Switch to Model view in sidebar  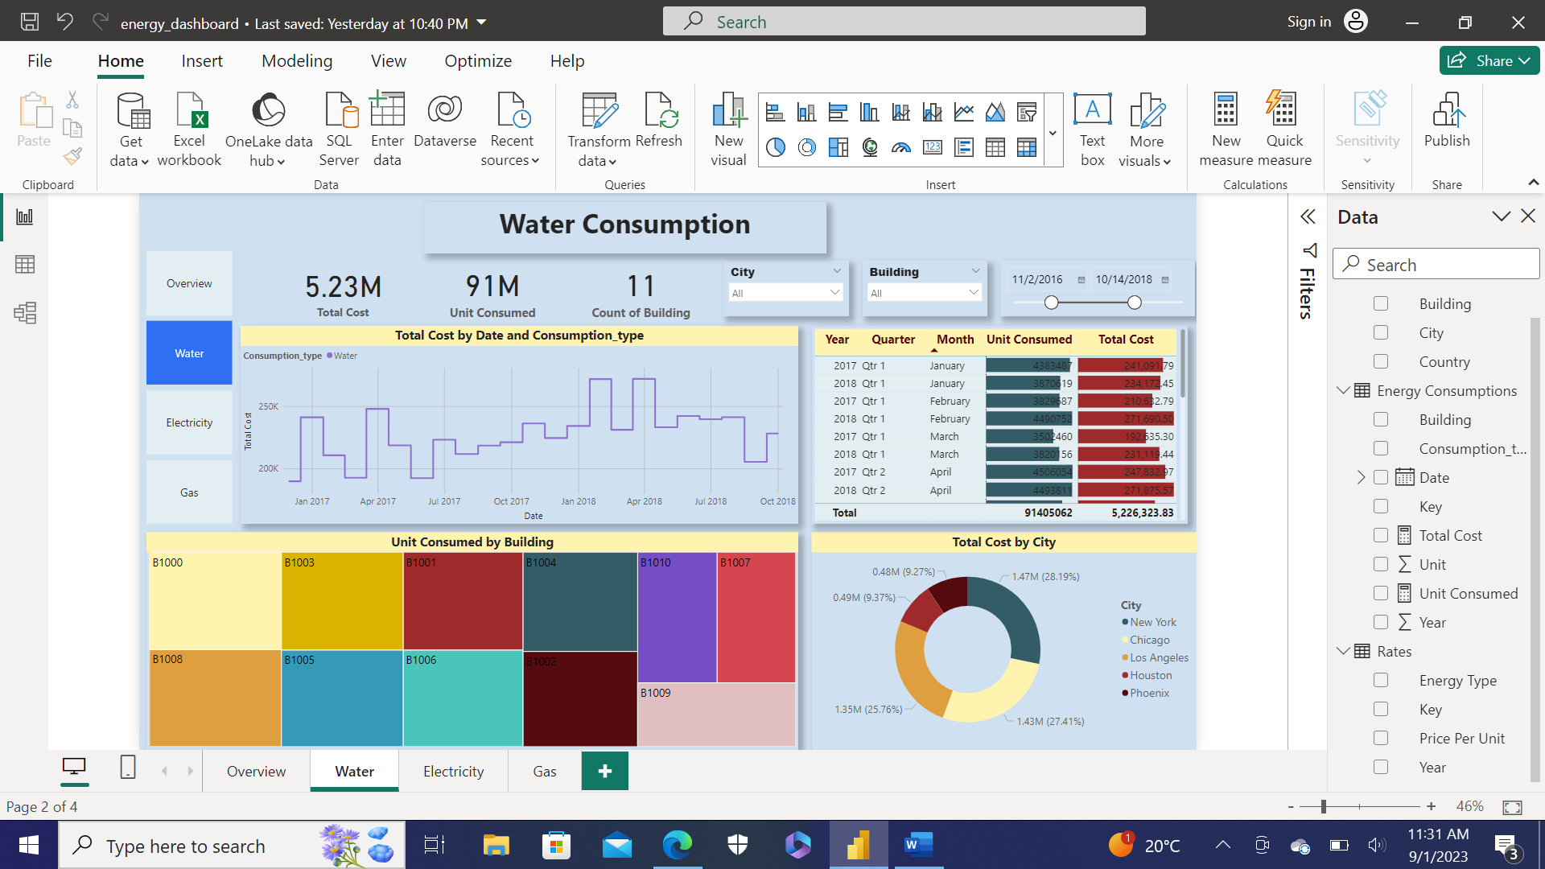(x=25, y=312)
